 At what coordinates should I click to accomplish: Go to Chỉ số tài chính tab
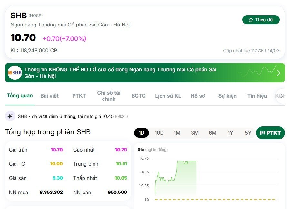(109, 96)
